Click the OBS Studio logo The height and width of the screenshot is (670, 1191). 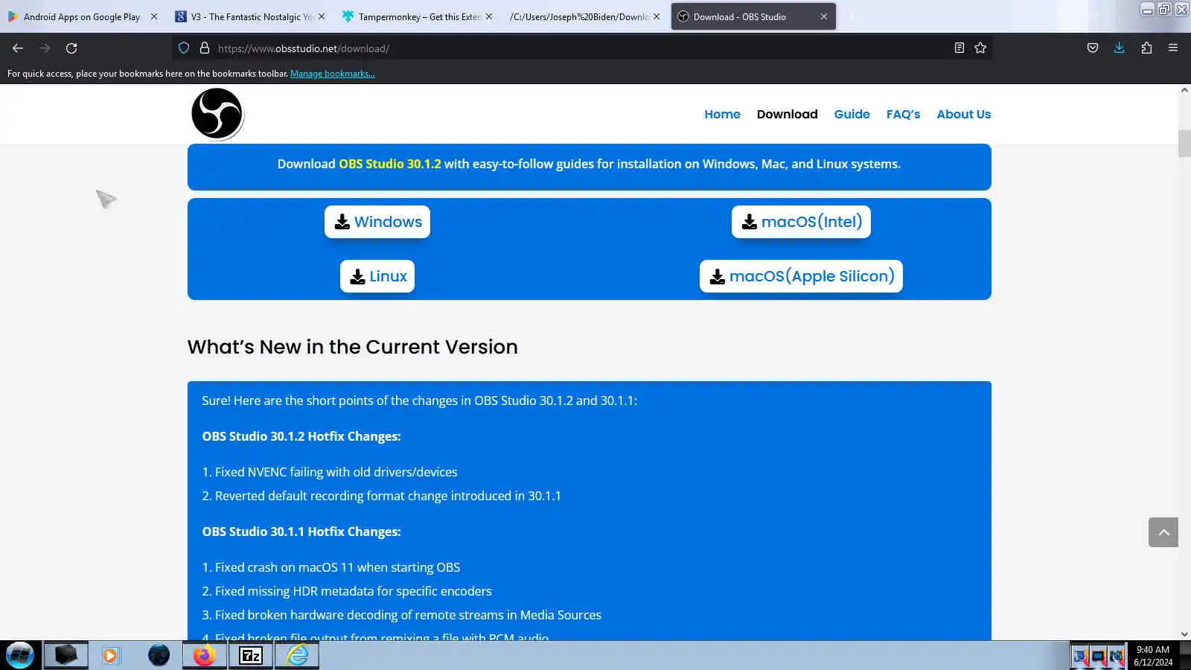217,114
